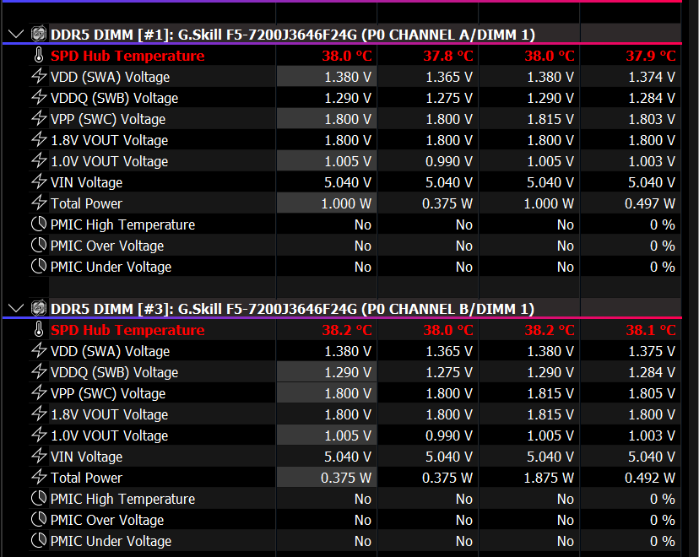The image size is (699, 557).
Task: Select the '1.875 W' maximum power value
Action: (549, 479)
